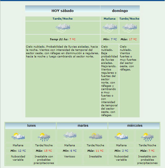Image resolution: width=165 pixels, height=168 pixels.
Task: Click domingo Tarde/Noche weather icon
Action: (x=129, y=27)
